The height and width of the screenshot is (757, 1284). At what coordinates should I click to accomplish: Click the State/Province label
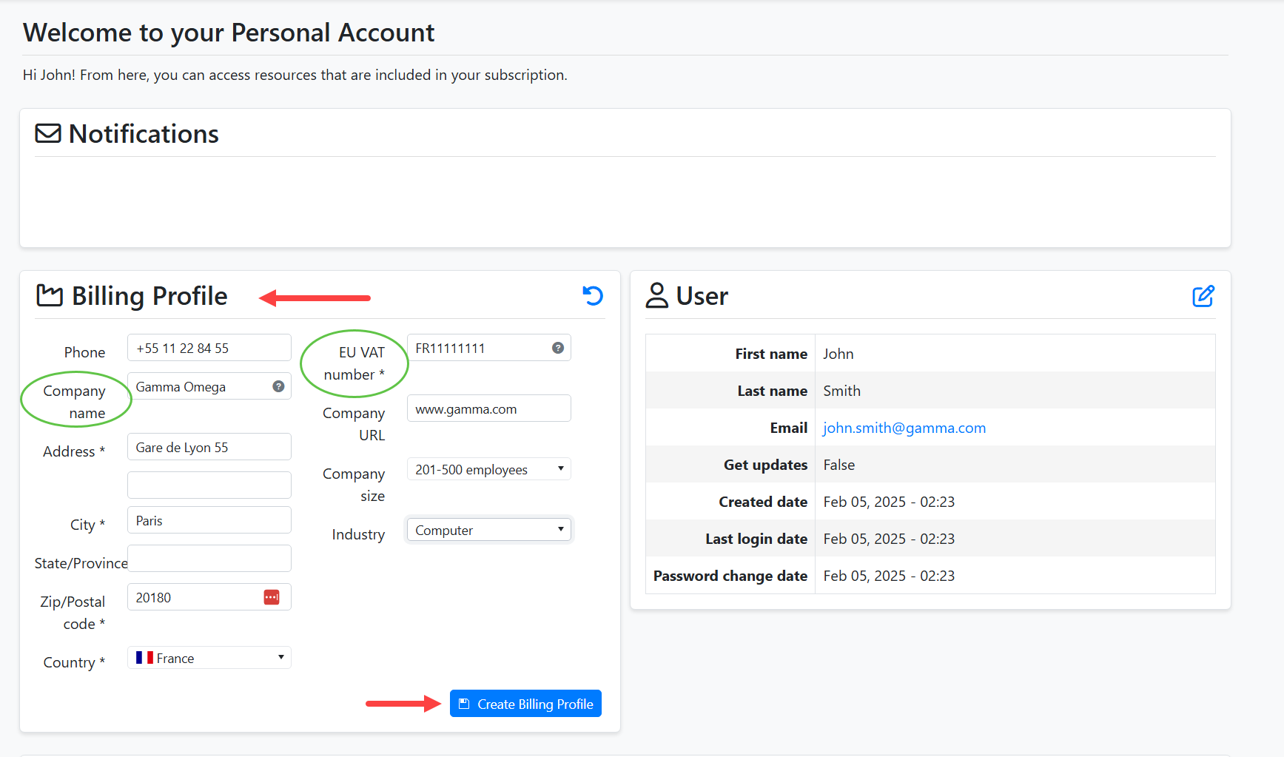(81, 563)
